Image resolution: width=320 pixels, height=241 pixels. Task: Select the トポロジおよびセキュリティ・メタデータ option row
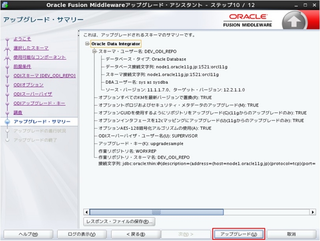point(178,105)
